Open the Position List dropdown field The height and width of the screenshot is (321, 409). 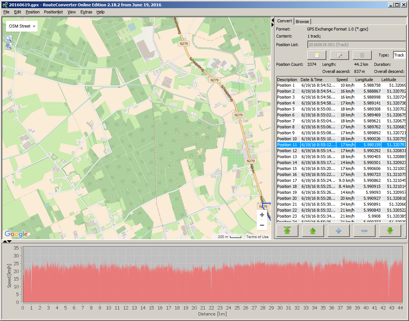click(356, 45)
